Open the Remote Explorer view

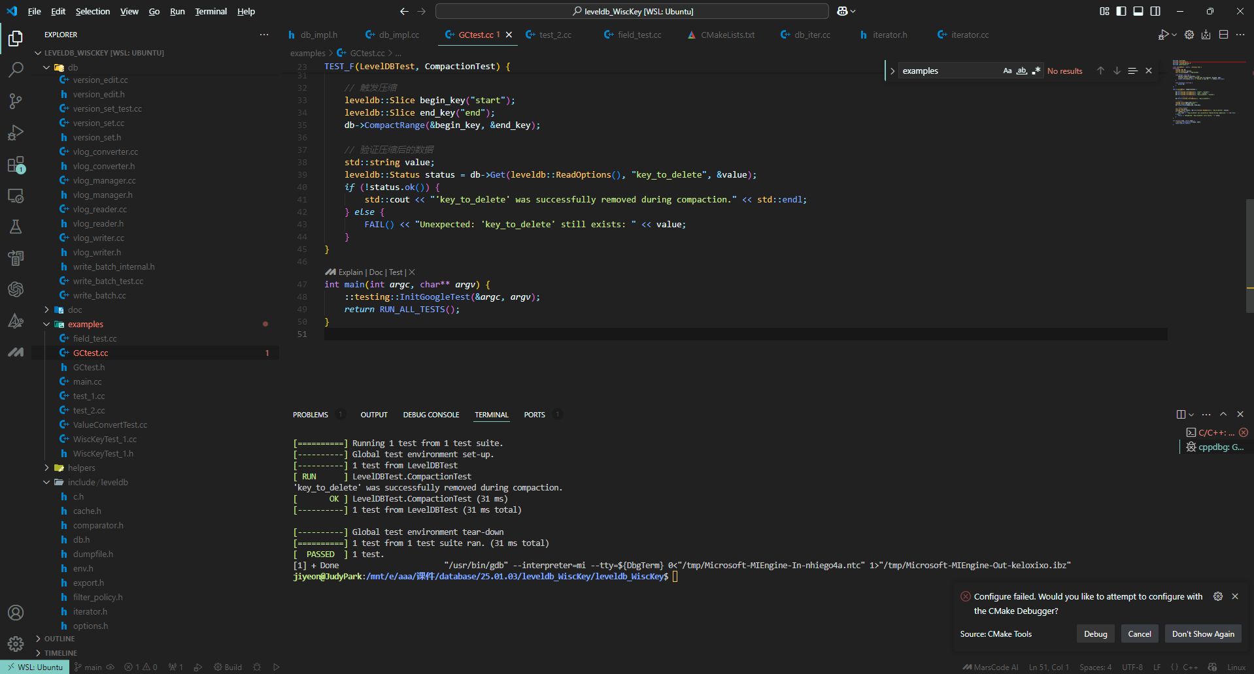[16, 195]
